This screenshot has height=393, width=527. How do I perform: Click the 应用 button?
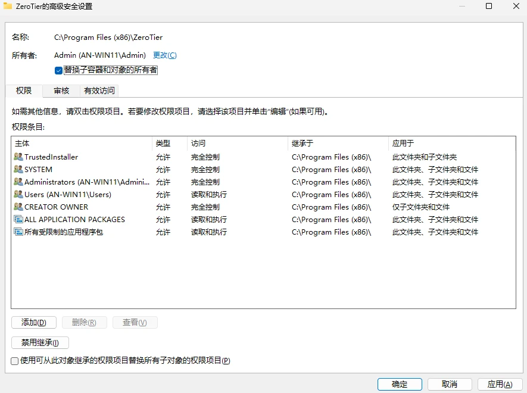(x=500, y=385)
